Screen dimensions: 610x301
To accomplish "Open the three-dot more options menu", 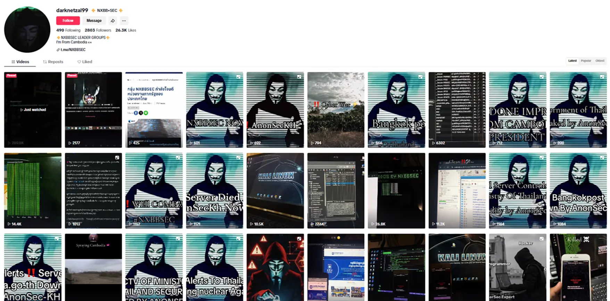I will pos(124,21).
